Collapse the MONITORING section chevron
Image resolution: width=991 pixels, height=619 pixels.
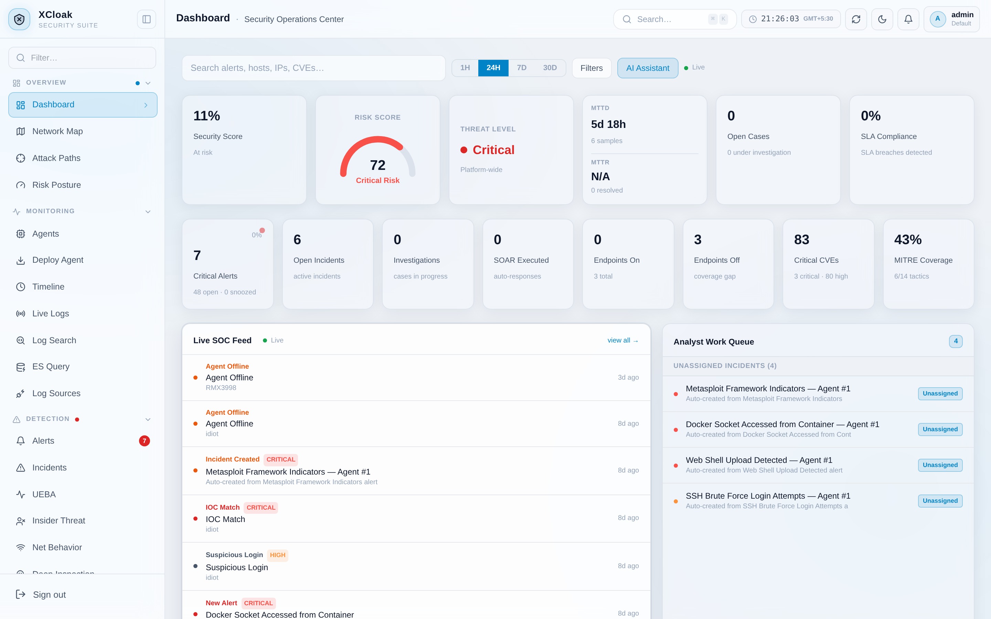(x=148, y=211)
